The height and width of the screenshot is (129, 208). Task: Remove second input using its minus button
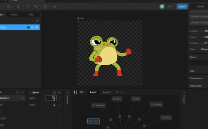60,105
